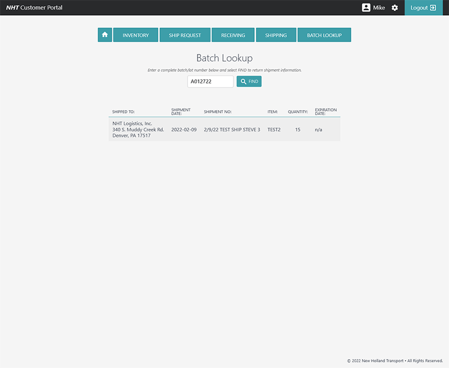Screen dimensions: 449x368
Task: Click the QUANTITY column header
Action: (298, 112)
